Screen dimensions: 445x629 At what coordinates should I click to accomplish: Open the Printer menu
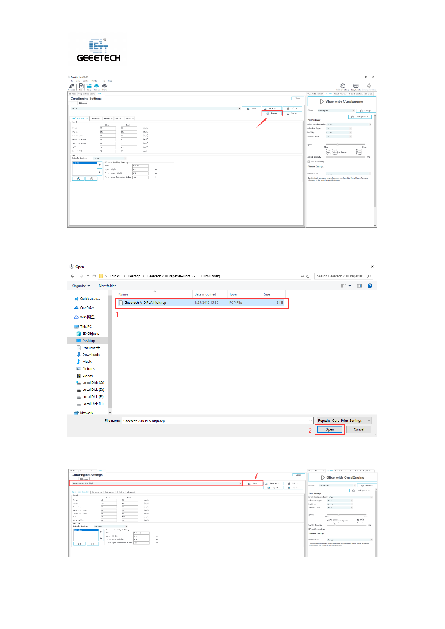coord(94,81)
